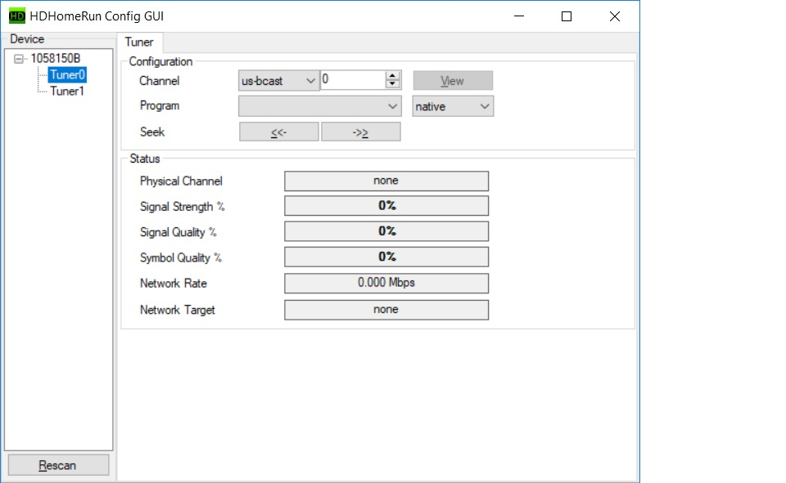The height and width of the screenshot is (483, 786).
Task: Open the Program dropdown list
Action: [x=320, y=106]
